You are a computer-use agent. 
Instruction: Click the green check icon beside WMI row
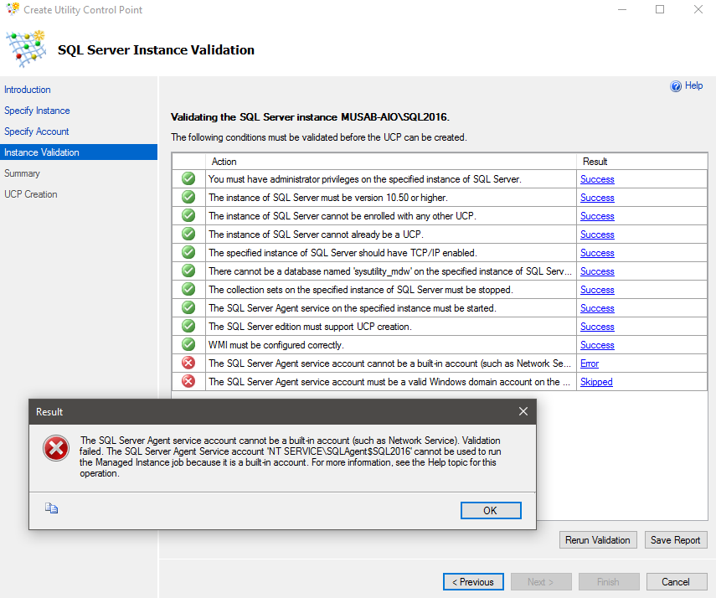[188, 345]
